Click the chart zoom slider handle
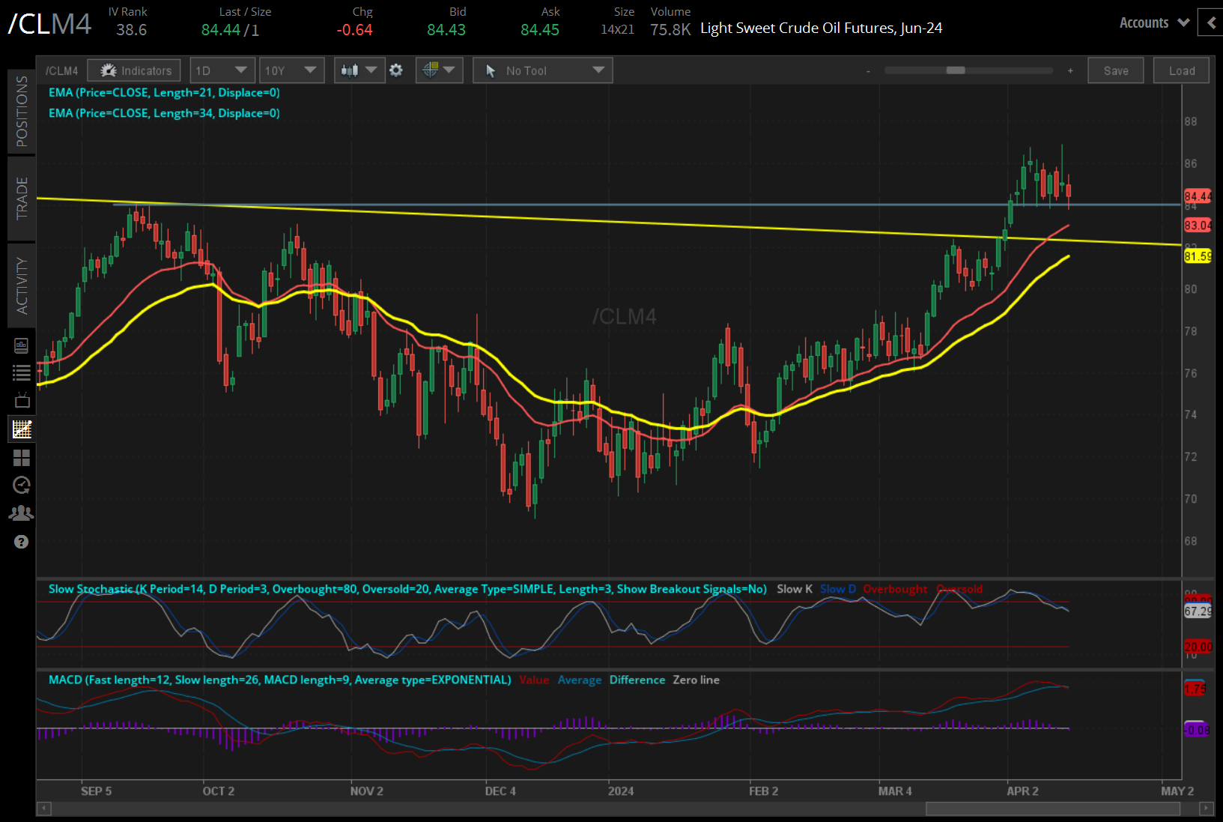 pos(955,70)
